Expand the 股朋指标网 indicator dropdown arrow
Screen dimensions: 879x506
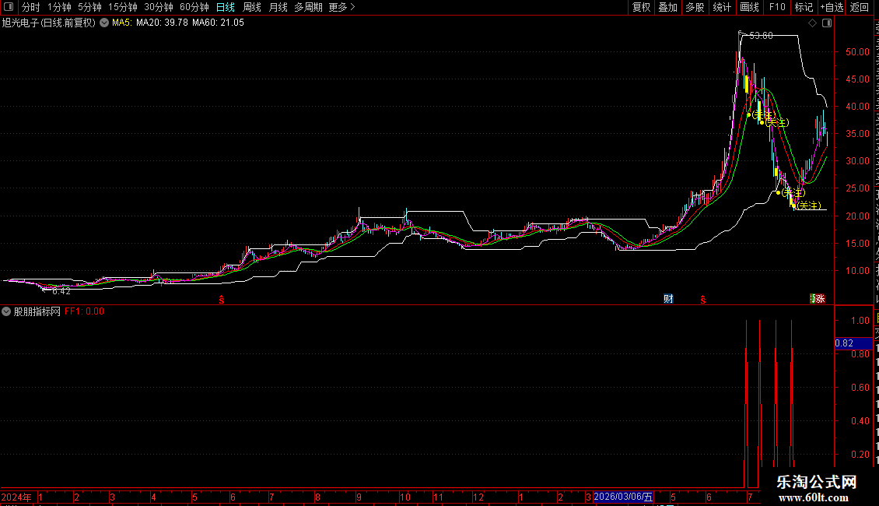(x=6, y=311)
